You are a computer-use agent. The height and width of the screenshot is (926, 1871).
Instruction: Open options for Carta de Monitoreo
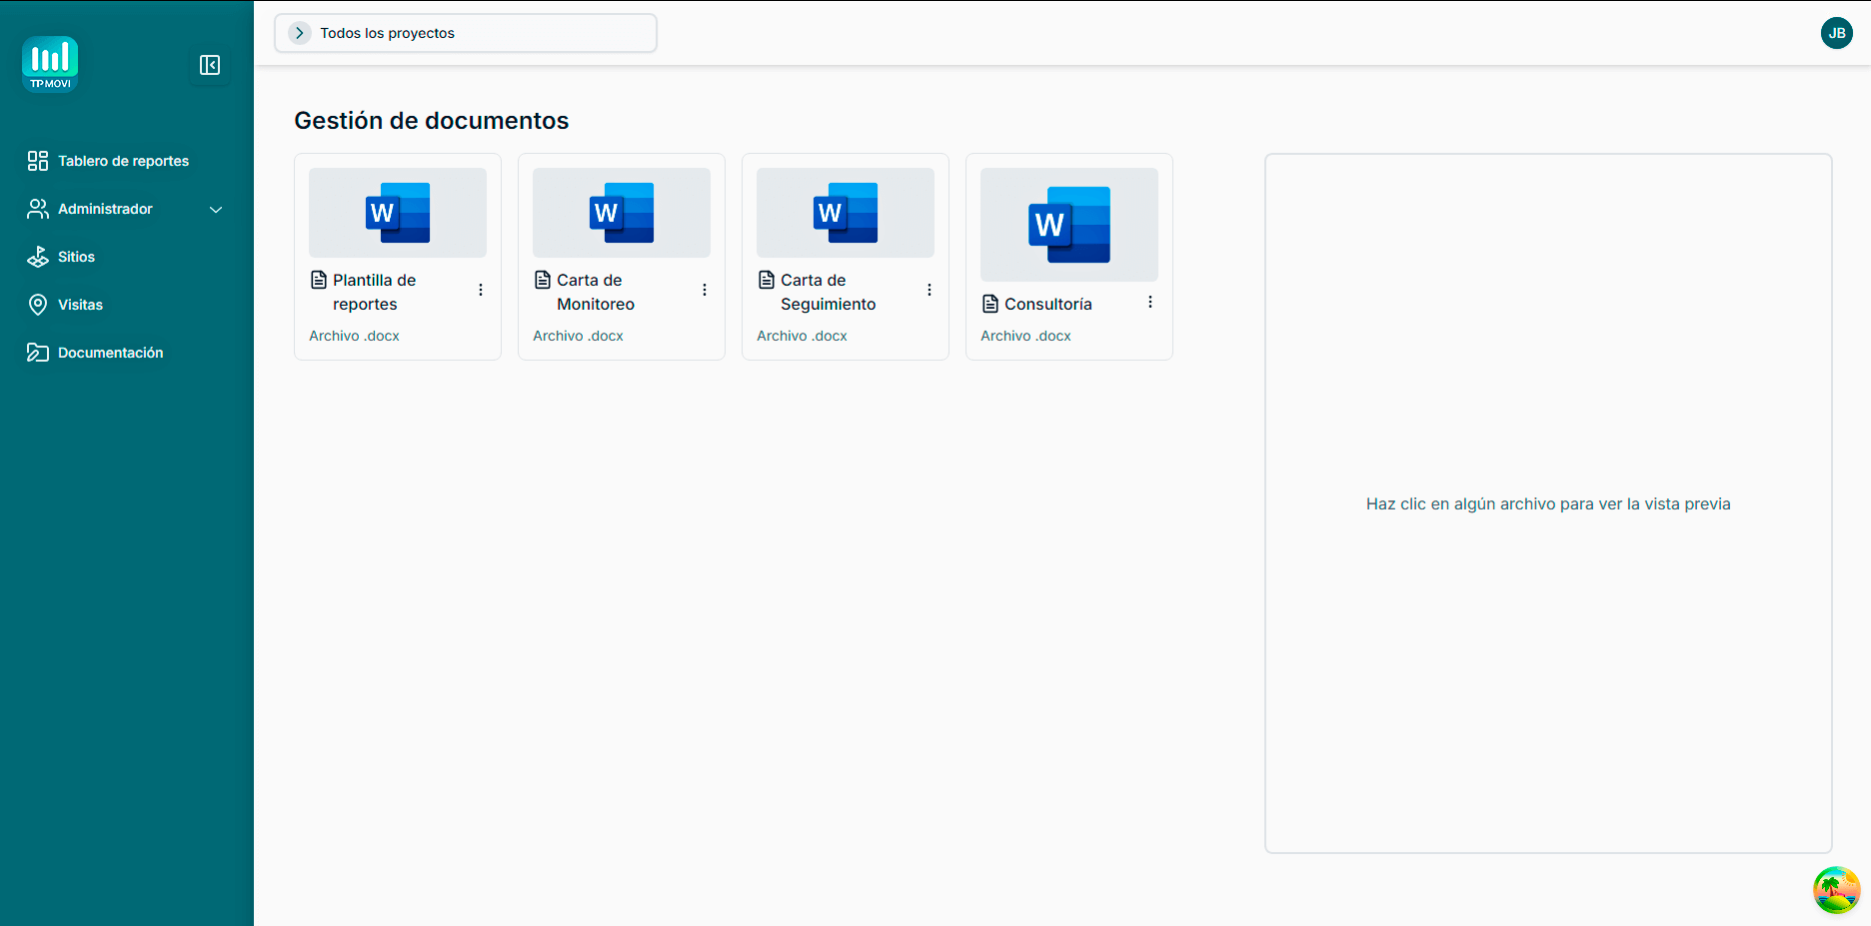705,290
